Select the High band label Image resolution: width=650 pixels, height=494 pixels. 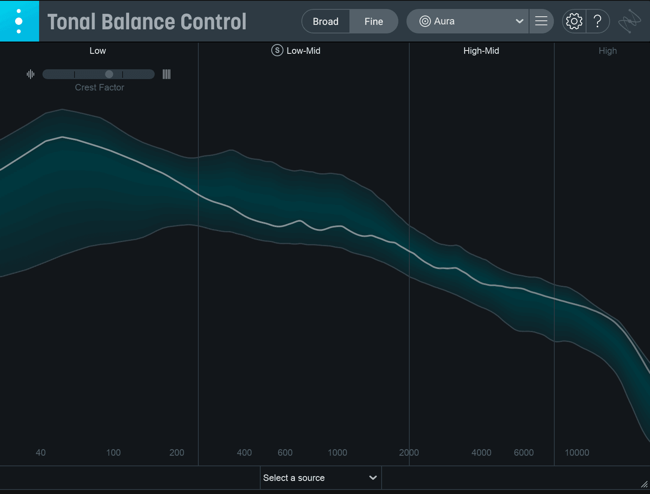[x=608, y=51]
